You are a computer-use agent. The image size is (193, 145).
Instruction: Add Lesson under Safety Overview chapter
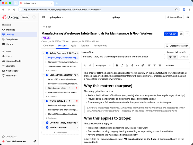(x=51, y=71)
